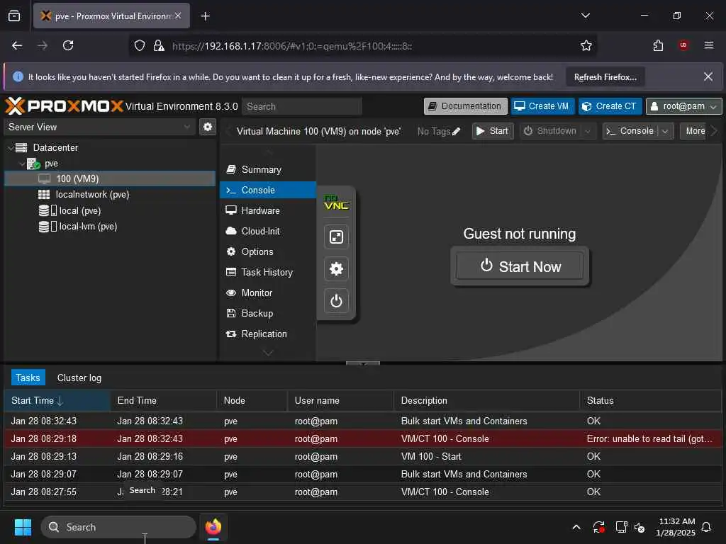Select the Console menu item
The image size is (726, 544).
(x=267, y=190)
